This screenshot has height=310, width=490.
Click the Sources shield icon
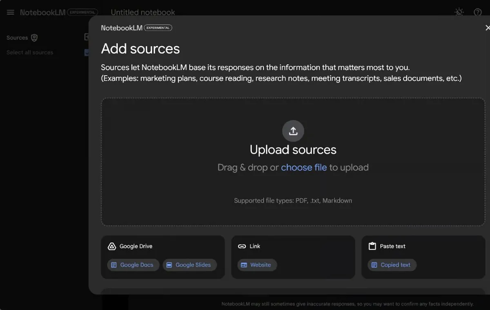[34, 38]
